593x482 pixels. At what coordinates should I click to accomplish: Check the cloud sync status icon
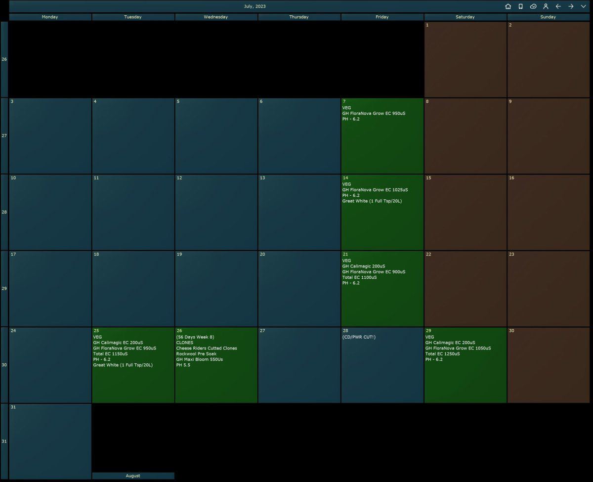533,6
